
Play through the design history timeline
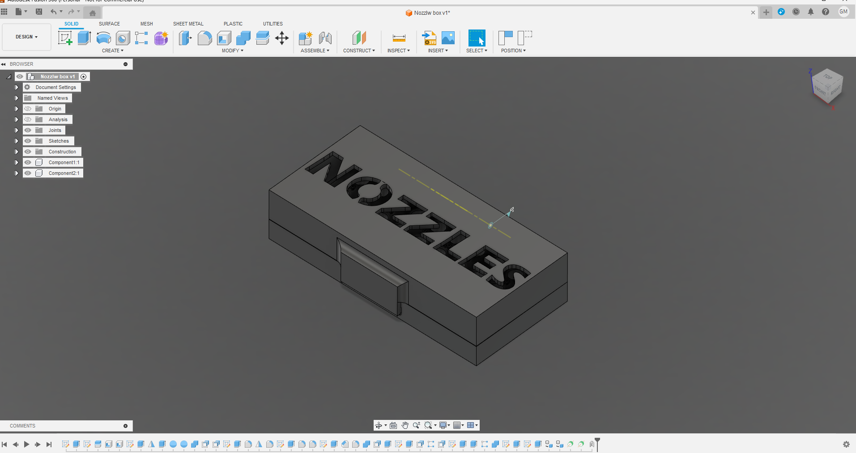pos(26,444)
